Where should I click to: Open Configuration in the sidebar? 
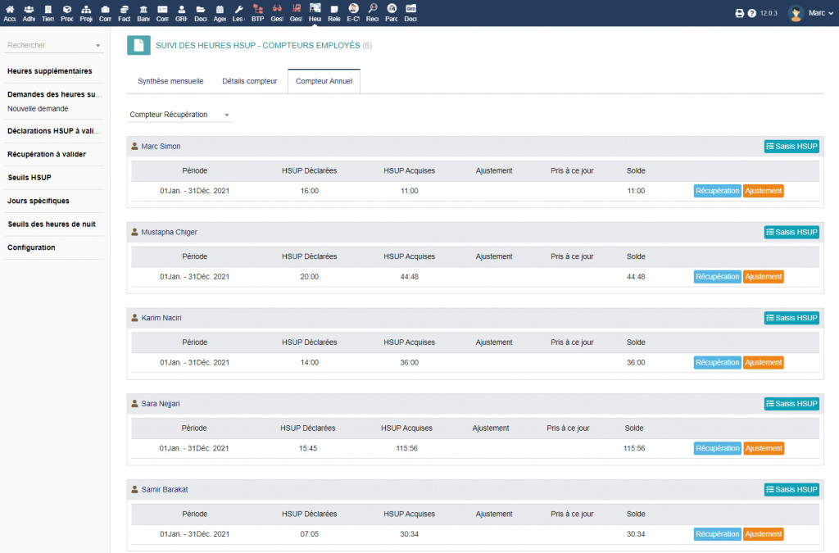tap(31, 247)
